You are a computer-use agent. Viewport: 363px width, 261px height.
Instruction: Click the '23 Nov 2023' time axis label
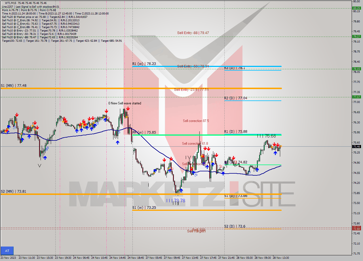coord(8,258)
